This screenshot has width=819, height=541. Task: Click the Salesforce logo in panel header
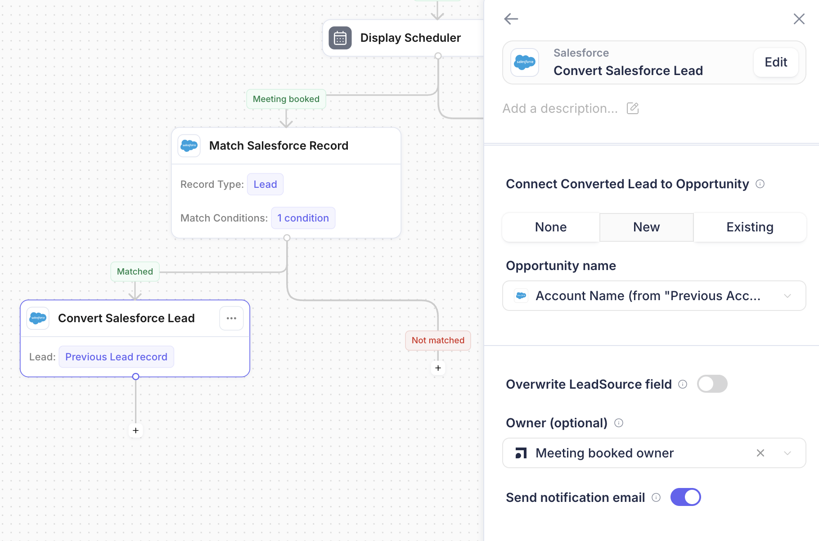[x=525, y=62]
